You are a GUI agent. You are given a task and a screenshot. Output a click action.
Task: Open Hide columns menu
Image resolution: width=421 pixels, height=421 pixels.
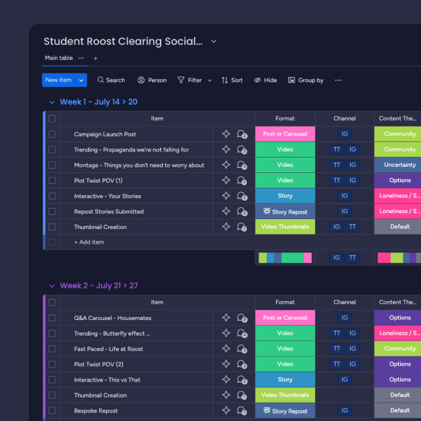(x=265, y=80)
